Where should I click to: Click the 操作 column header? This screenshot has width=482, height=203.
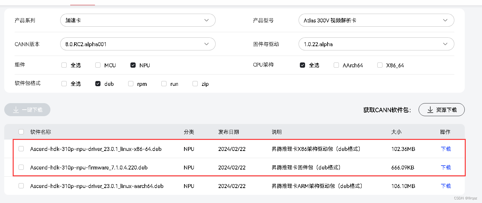pyautogui.click(x=445, y=132)
